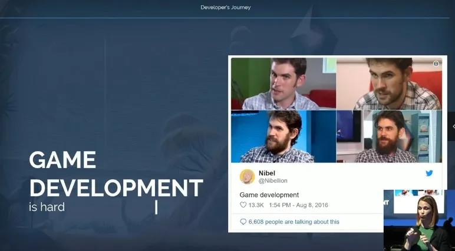455x251 pixels.
Task: Click the speech bubble reply icon
Action: [243, 222]
